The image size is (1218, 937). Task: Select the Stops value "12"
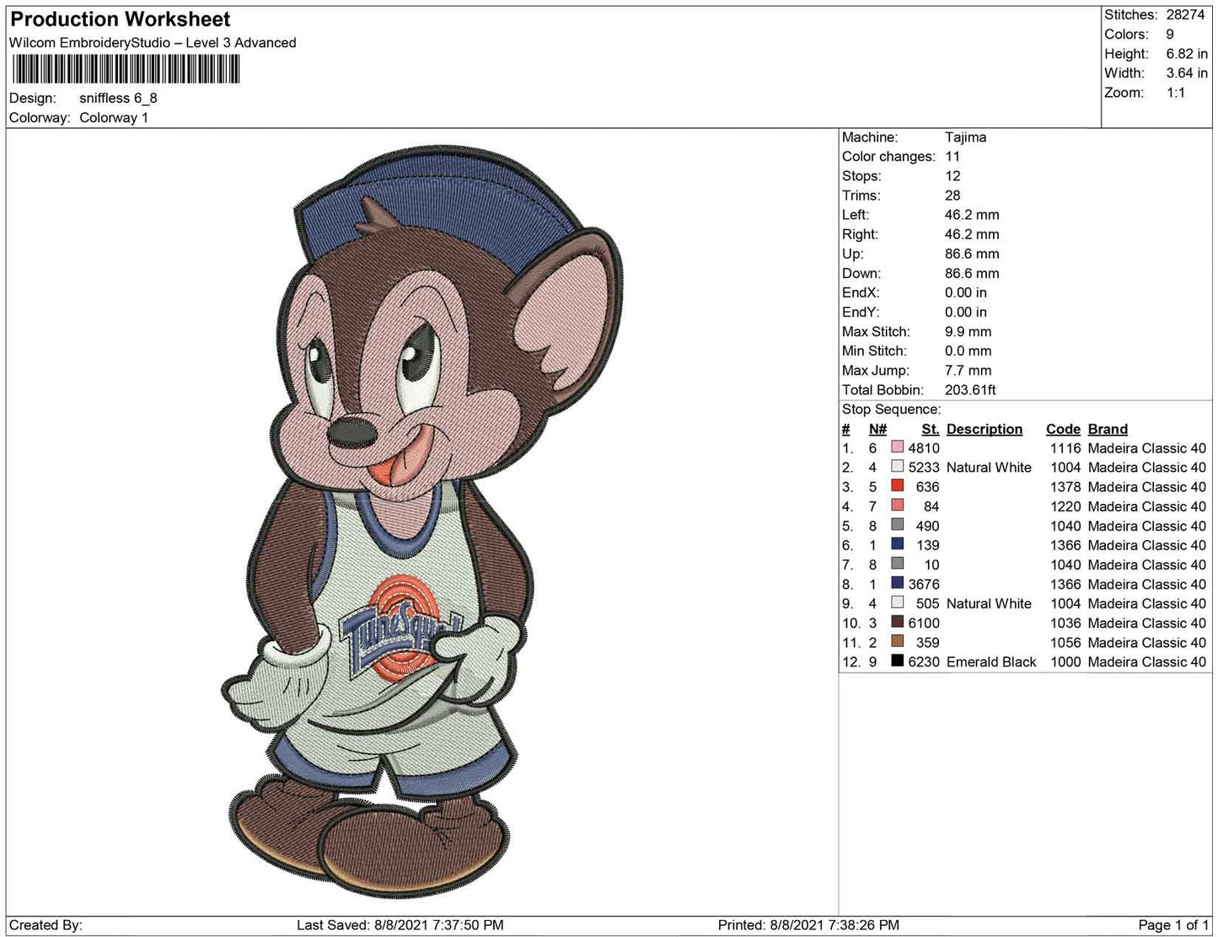pyautogui.click(x=952, y=176)
